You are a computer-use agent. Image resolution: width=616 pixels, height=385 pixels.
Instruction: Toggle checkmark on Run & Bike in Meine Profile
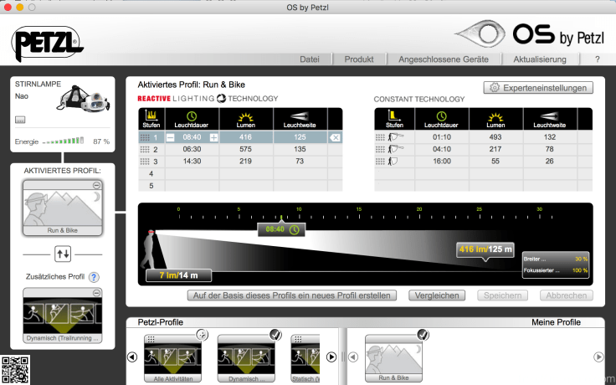tap(423, 335)
